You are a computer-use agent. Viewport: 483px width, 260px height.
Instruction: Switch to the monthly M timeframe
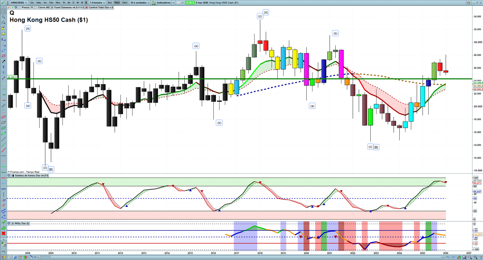tap(82, 3)
